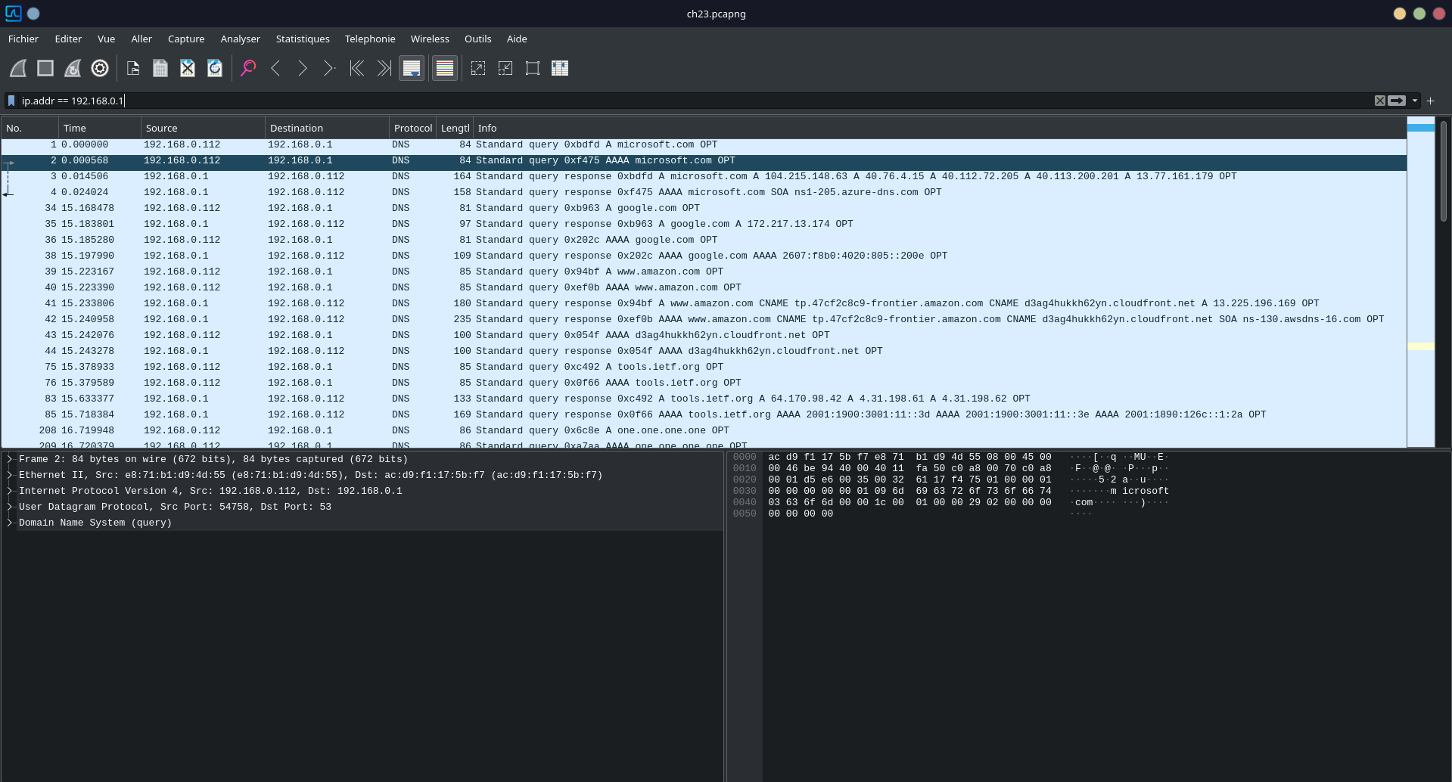Image resolution: width=1452 pixels, height=782 pixels.
Task: Select packet 34 google.com A query
Action: click(x=704, y=208)
